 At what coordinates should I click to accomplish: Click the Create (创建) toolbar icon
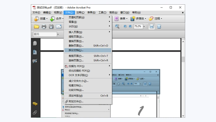(36, 19)
